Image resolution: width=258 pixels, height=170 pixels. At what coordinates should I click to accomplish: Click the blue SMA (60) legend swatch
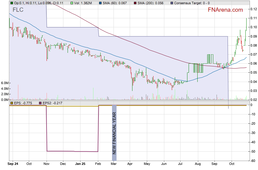(x=100, y=3)
